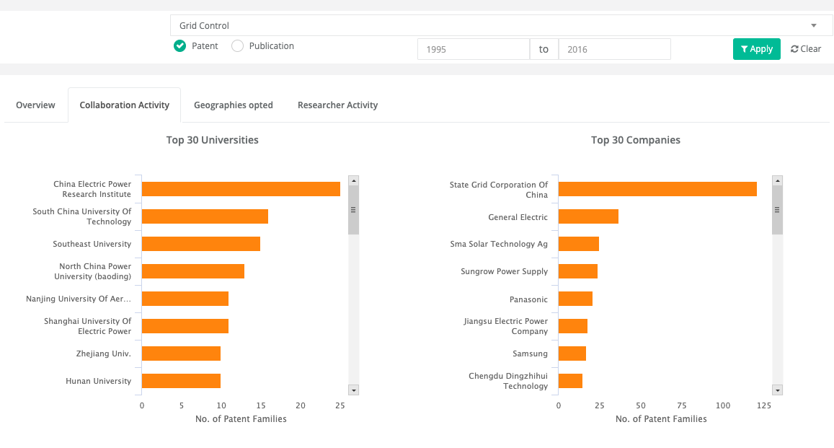This screenshot has height=448, width=834.
Task: Click universities chart scroll up arrow
Action: (354, 181)
